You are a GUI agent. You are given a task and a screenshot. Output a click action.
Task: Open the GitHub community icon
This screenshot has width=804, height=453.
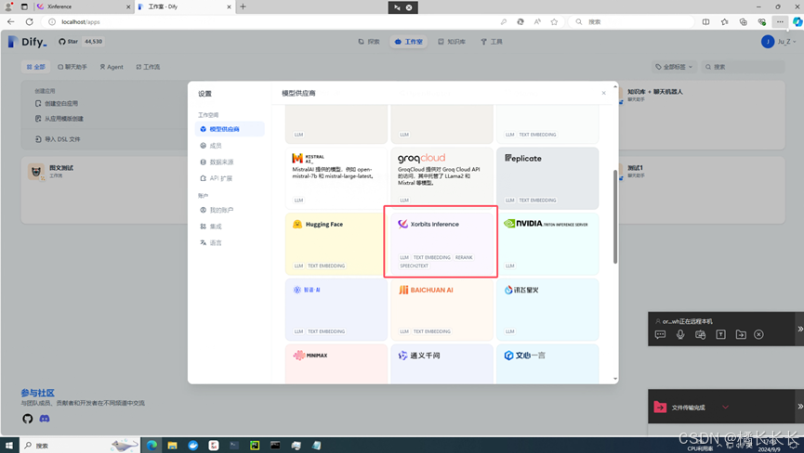(x=28, y=419)
